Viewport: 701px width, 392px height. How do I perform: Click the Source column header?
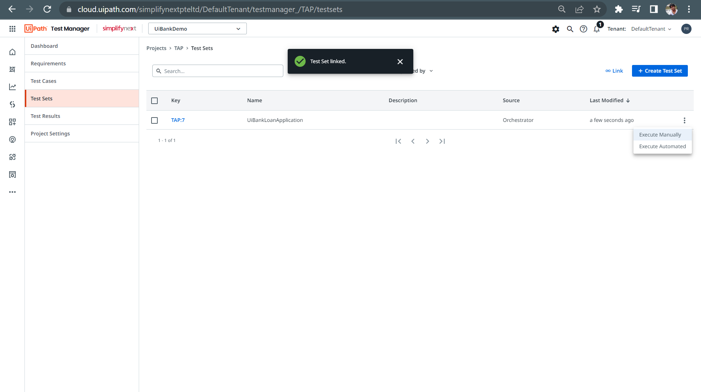point(511,100)
